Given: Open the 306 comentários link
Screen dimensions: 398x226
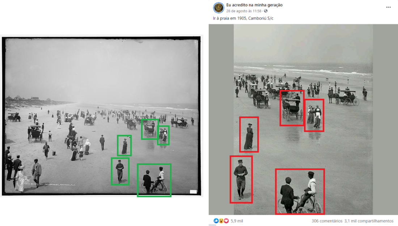Looking at the screenshot, I should [x=327, y=221].
